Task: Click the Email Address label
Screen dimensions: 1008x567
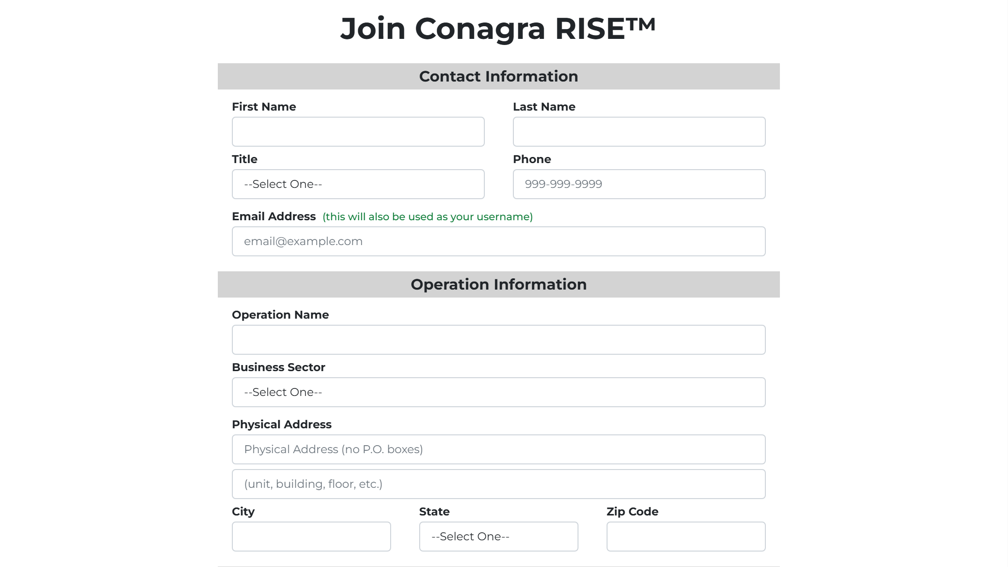Action: point(273,216)
